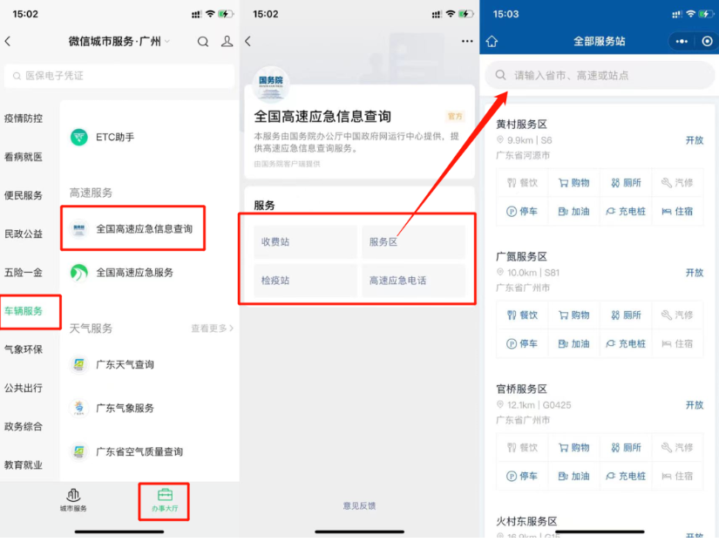Viewport: 719px width, 542px height.
Task: Click the 意见反馈 link
Action: tap(359, 505)
